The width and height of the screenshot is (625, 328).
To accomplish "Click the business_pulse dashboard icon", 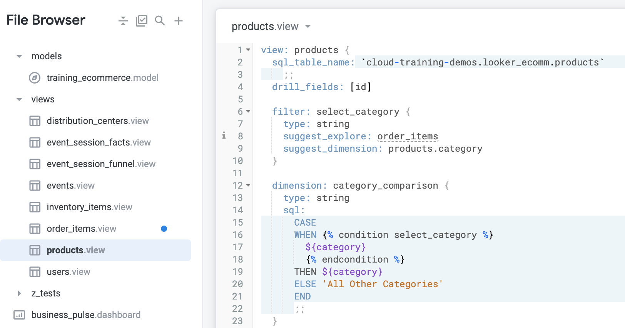I will pyautogui.click(x=19, y=315).
